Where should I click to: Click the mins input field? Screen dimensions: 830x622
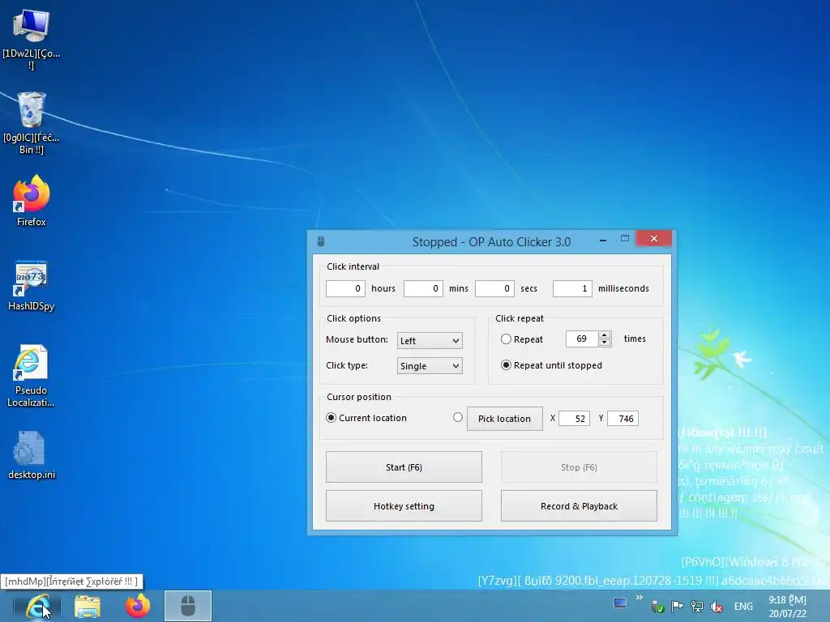[423, 288]
